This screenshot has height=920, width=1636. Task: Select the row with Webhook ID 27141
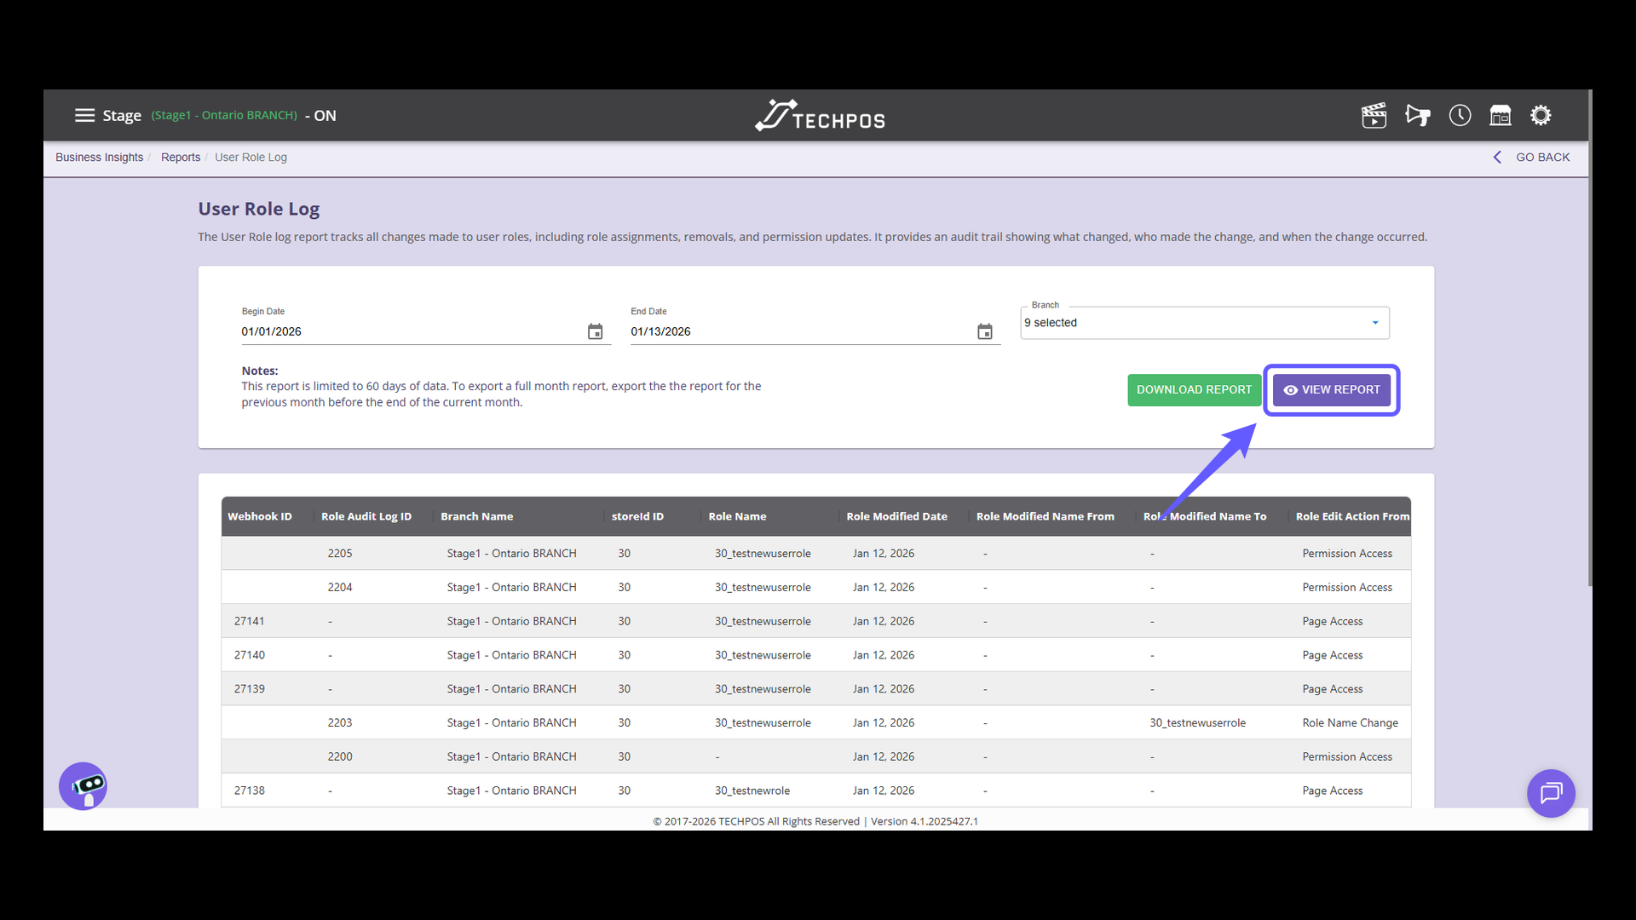click(x=596, y=620)
